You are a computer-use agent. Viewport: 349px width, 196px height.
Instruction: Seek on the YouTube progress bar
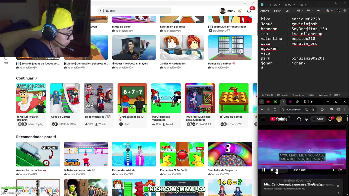click(x=302, y=164)
